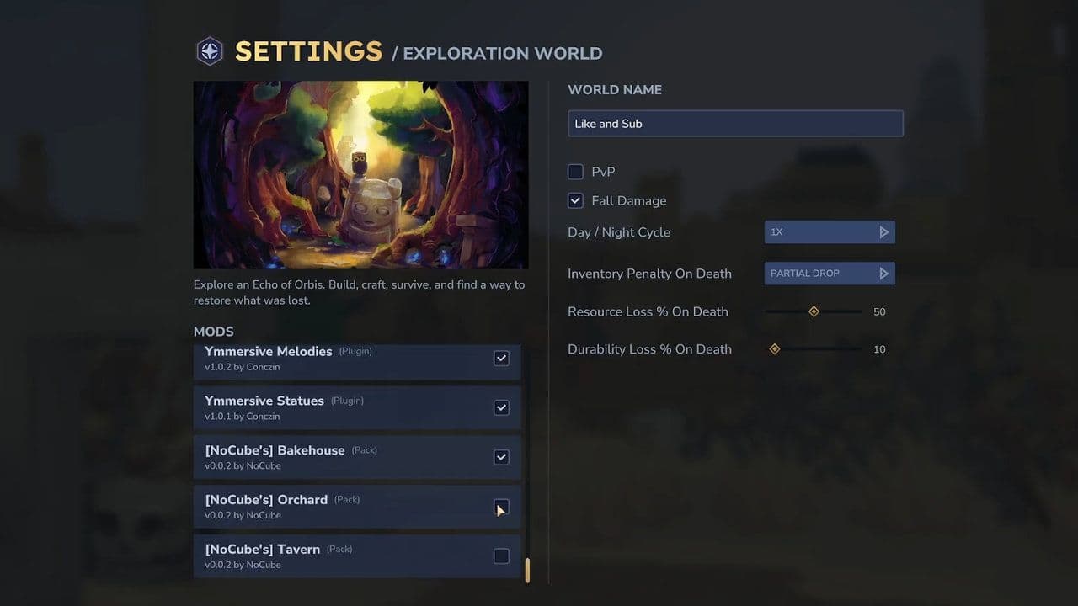
Task: Enable the NoCube's Tavern pack checkbox
Action: point(501,556)
